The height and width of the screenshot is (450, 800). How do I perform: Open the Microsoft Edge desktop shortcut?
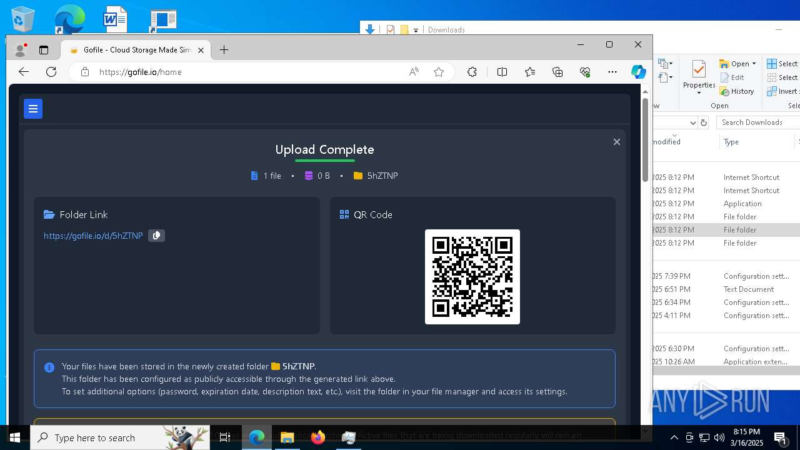[x=69, y=19]
